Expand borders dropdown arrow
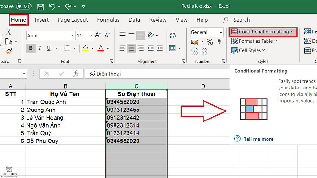317x178 pixels. (x=74, y=48)
